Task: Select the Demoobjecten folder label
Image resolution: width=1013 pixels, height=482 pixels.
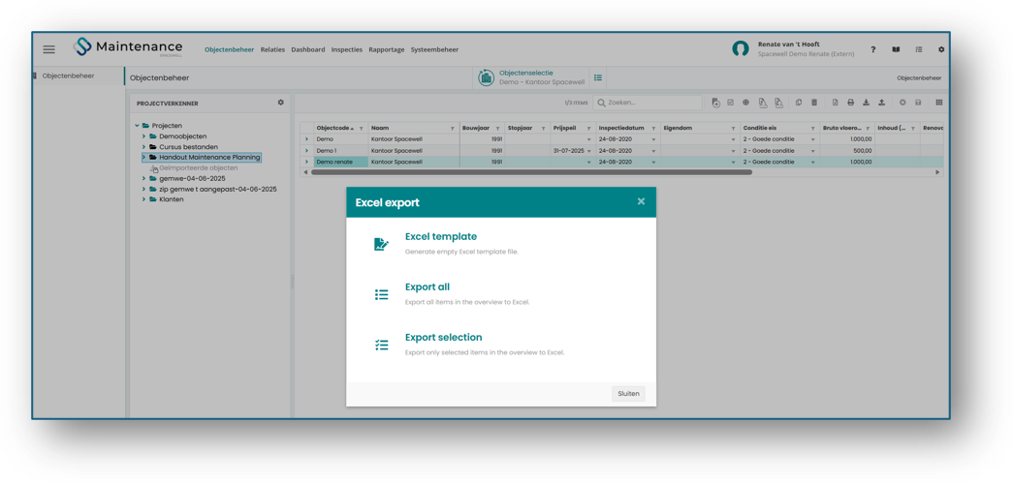Action: (x=183, y=136)
